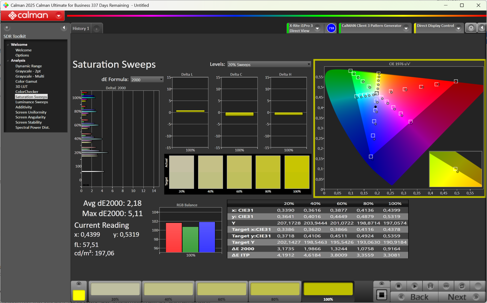The image size is (487, 303).
Task: Click the refresh/reset readings icon
Action: [x=462, y=286]
